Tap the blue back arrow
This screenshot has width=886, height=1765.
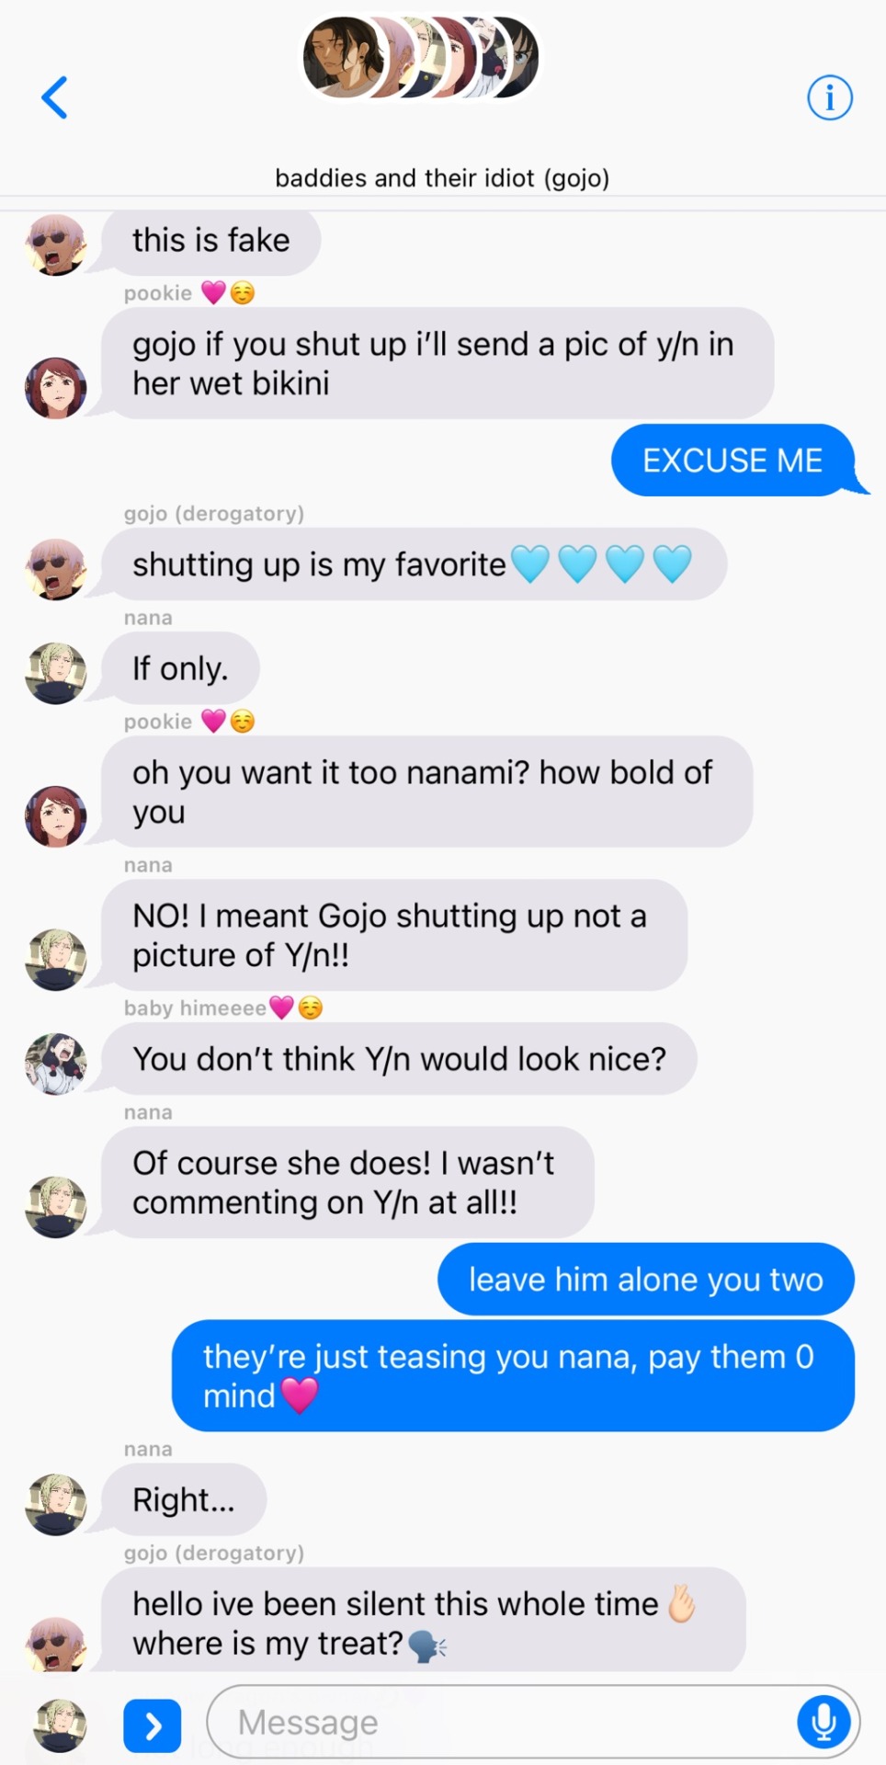[x=55, y=97]
